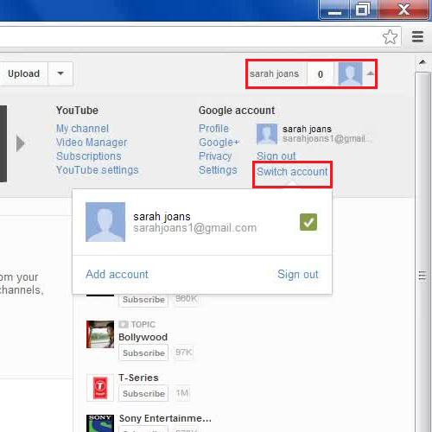Click the gray play arrow at left
The image size is (432, 432).
coord(20,143)
